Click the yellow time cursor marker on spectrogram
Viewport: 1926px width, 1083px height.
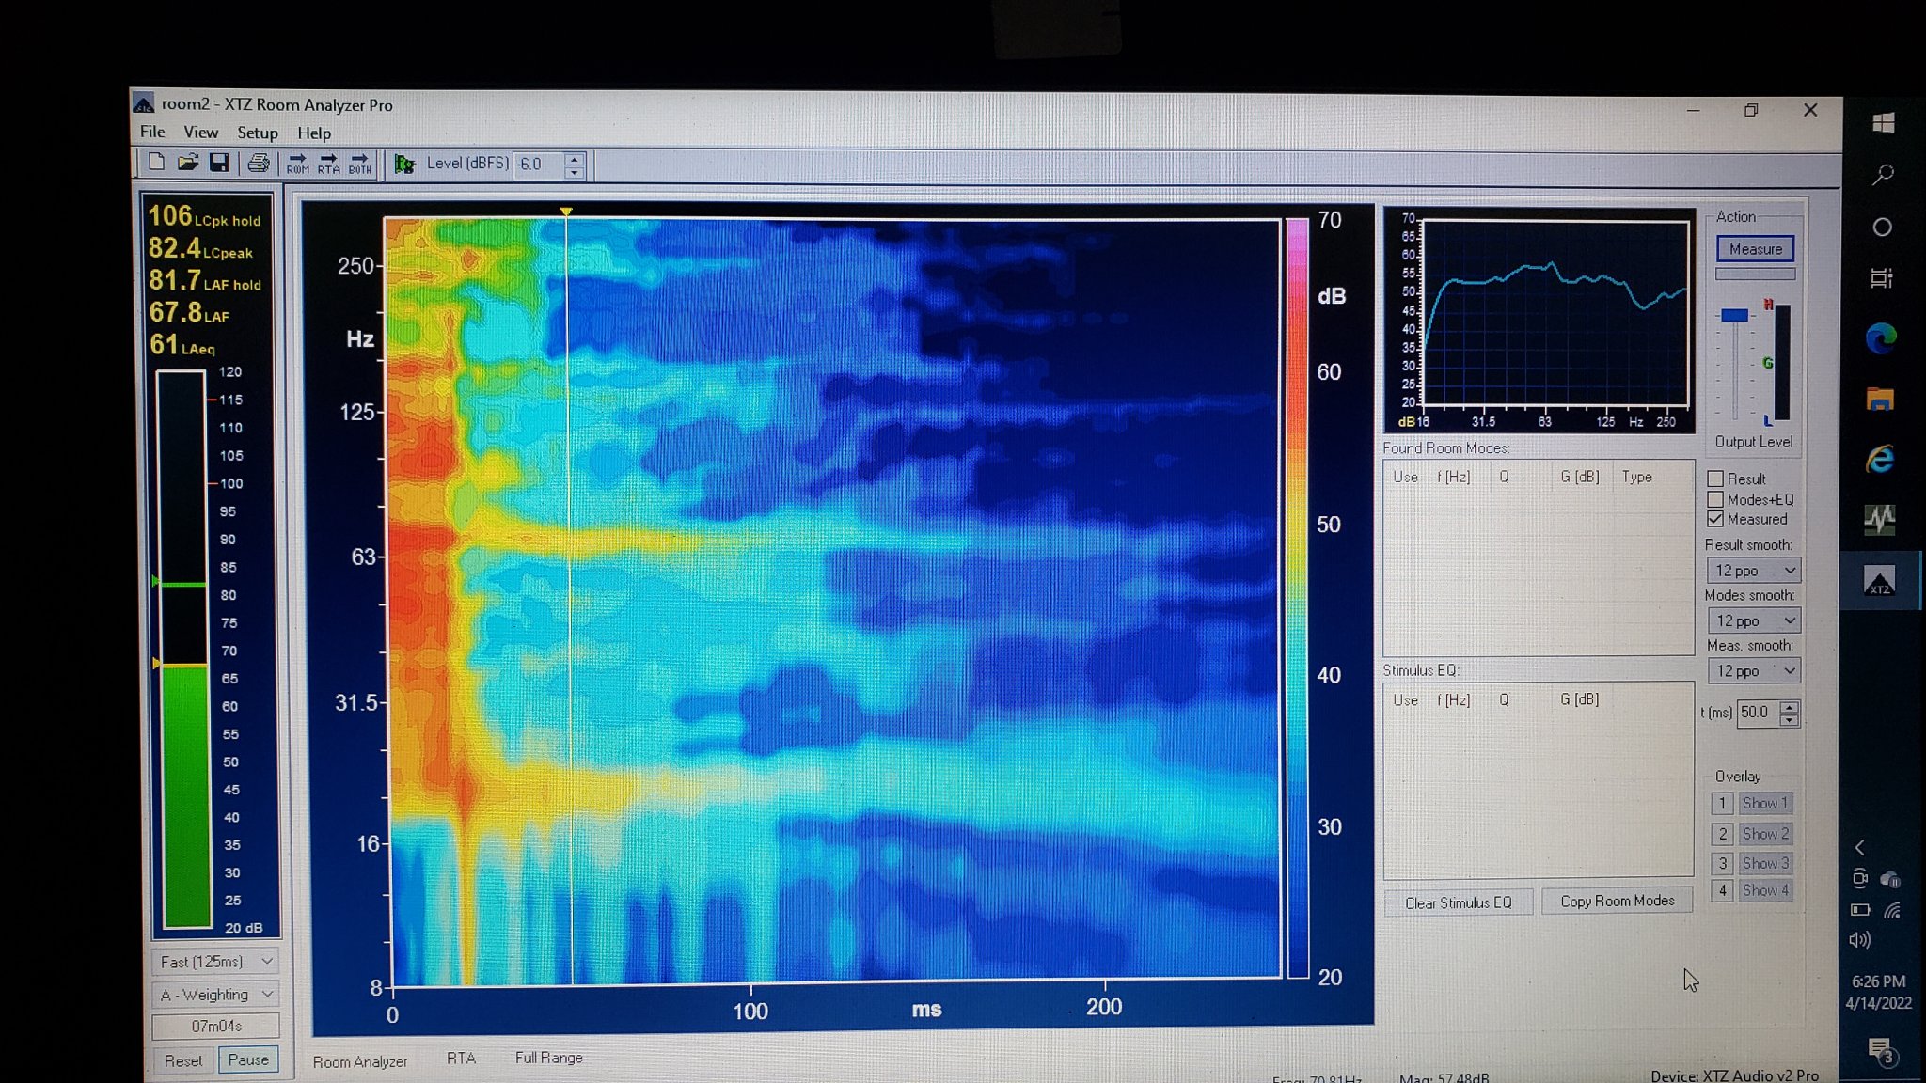[x=565, y=212]
